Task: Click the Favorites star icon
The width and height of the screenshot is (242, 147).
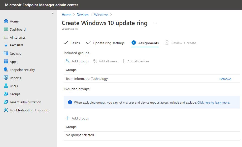Action: [x=6, y=45]
